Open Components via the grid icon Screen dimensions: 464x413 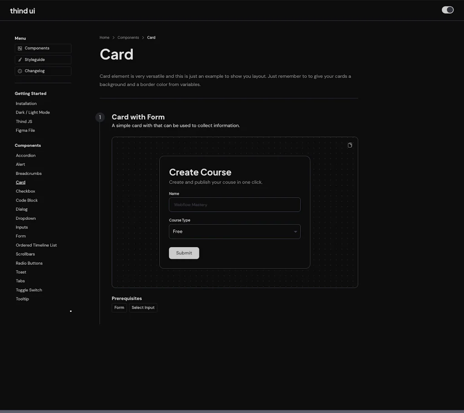19,48
